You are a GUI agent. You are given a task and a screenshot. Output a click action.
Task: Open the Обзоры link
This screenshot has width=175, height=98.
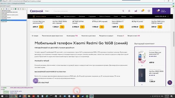tap(124, 16)
